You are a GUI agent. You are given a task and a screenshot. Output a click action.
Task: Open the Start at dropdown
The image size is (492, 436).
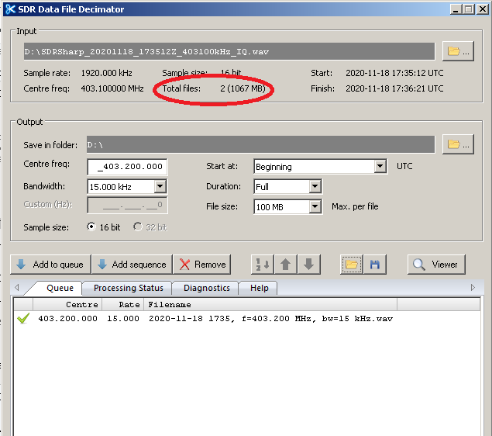(x=380, y=167)
